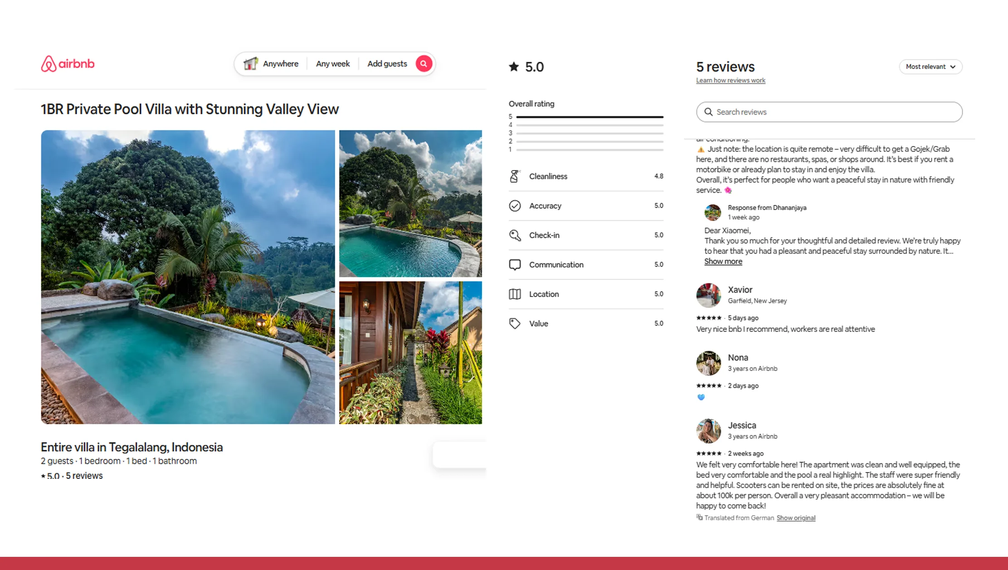1008x570 pixels.
Task: Open the Learn how reviews work link
Action: (x=730, y=80)
